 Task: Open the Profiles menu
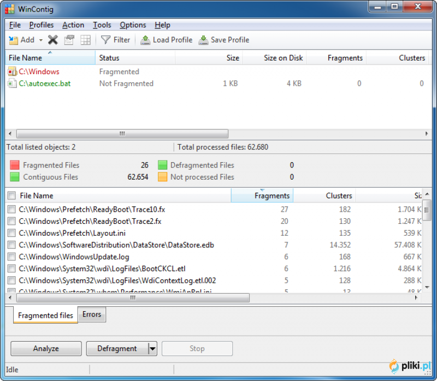[x=42, y=25]
